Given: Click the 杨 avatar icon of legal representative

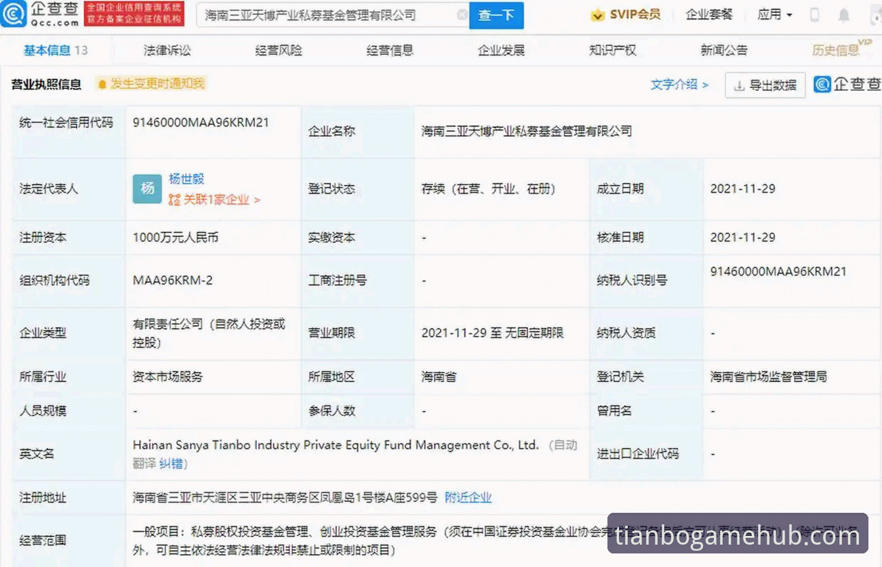Looking at the screenshot, I should coord(147,189).
